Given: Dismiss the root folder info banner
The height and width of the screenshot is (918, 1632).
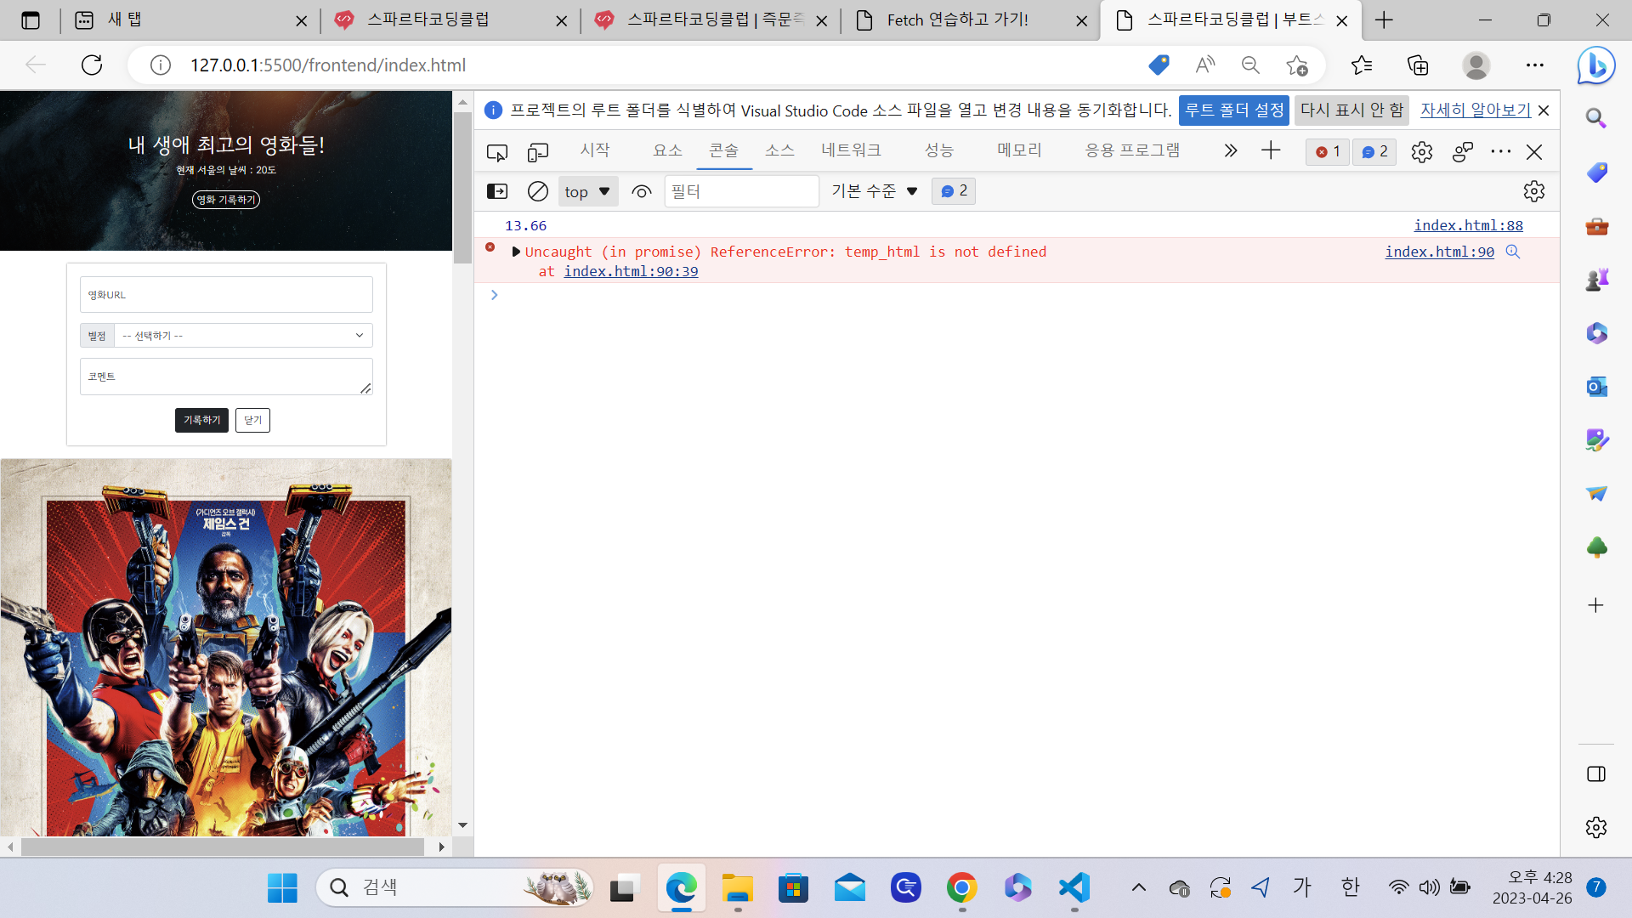Looking at the screenshot, I should coord(1544,110).
